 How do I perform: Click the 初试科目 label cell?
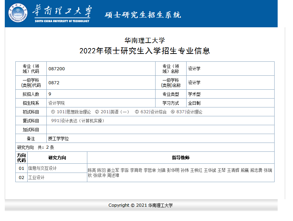coord(31,112)
